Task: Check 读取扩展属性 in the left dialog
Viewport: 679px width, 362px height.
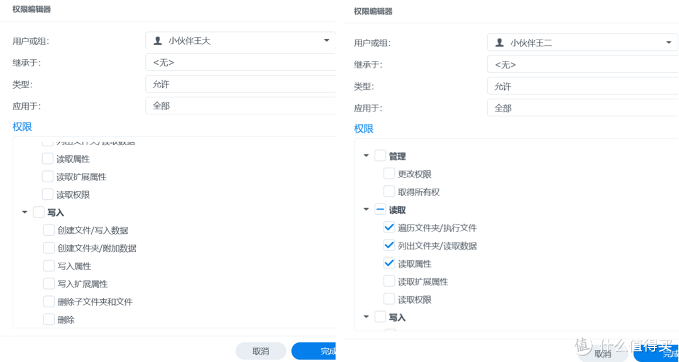Action: (48, 177)
